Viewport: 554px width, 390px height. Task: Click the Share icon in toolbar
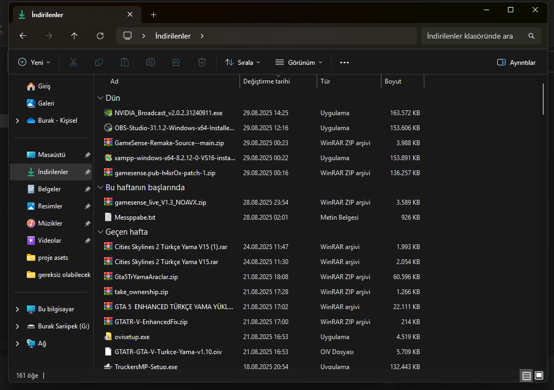click(x=176, y=62)
